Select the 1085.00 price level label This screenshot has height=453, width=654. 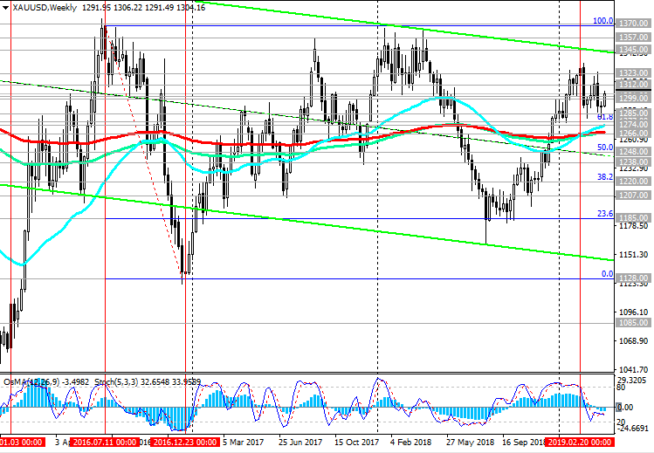click(x=634, y=323)
